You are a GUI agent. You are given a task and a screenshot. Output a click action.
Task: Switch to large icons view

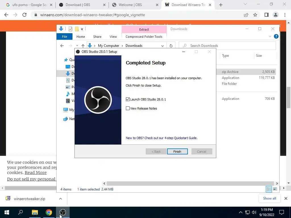[x=275, y=189]
